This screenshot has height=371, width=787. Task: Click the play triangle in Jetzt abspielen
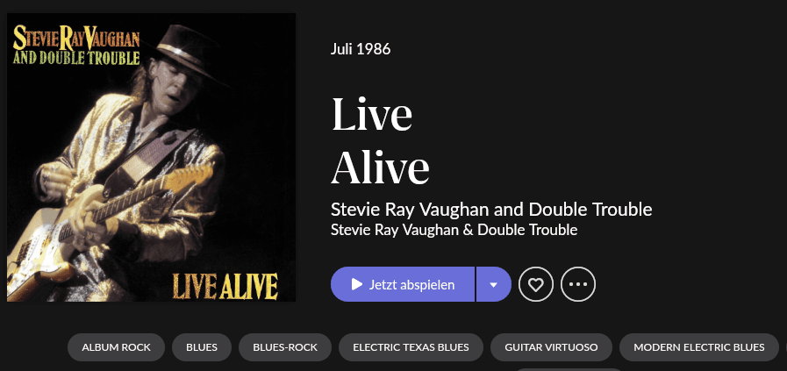tap(357, 285)
